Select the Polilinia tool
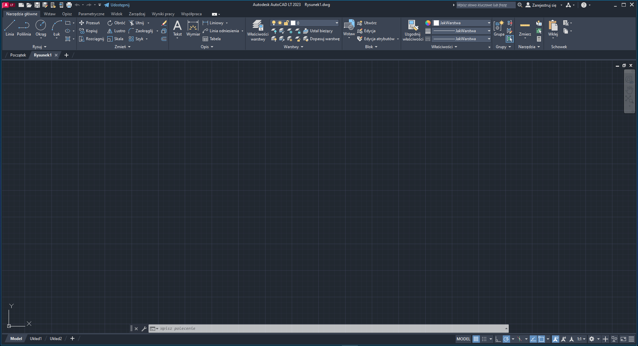The width and height of the screenshot is (638, 346). [x=24, y=28]
